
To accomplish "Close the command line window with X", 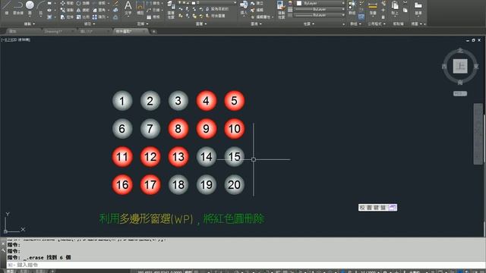I will click(3, 244).
